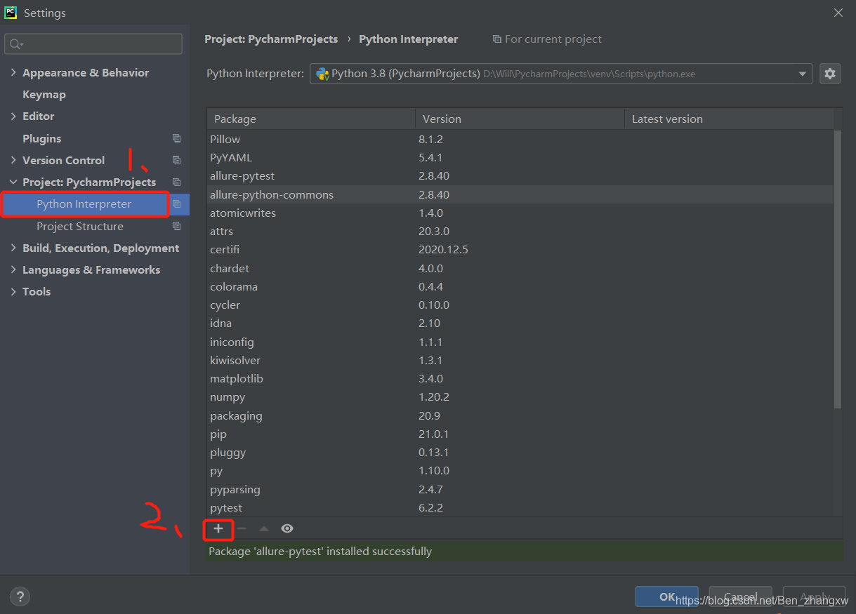Select the pip package row

(x=520, y=434)
